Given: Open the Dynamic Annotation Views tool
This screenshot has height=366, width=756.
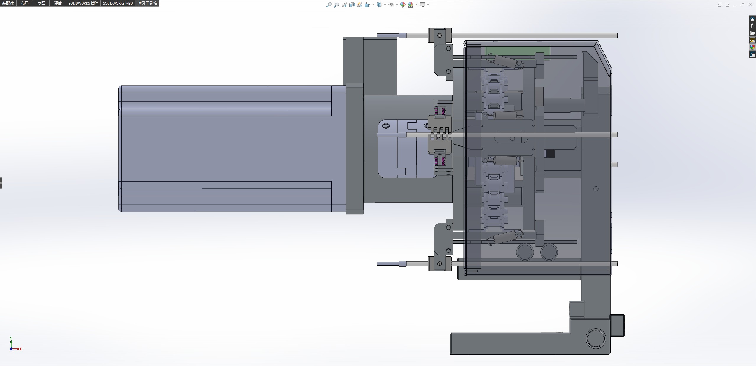Looking at the screenshot, I should [360, 5].
